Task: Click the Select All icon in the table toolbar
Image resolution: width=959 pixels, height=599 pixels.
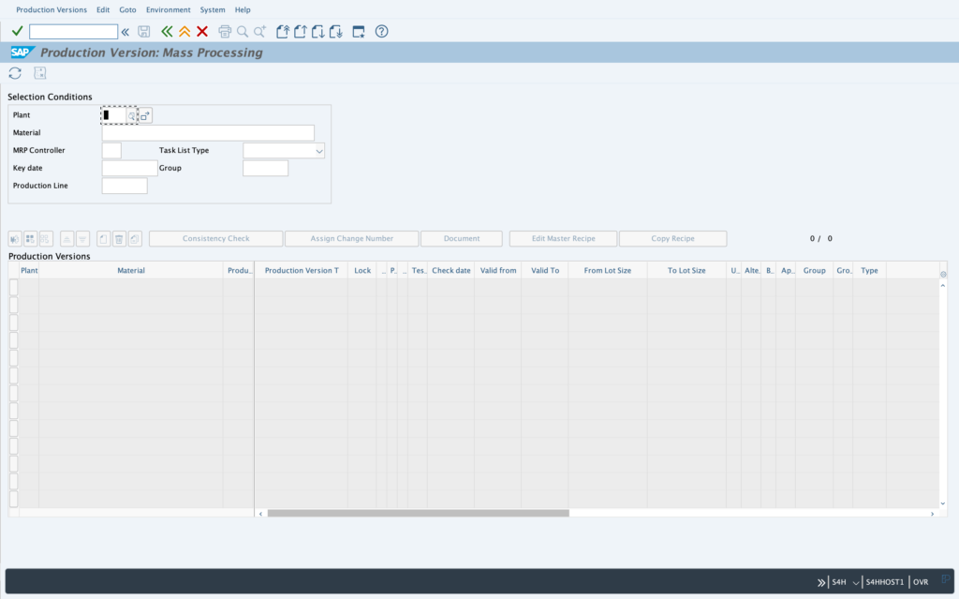Action: tap(30, 239)
